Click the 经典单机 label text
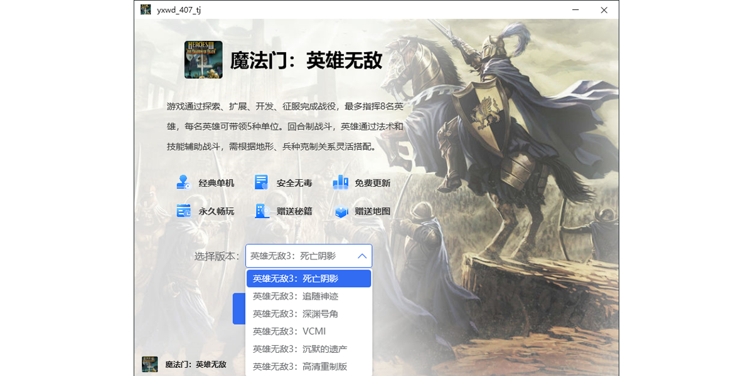Viewport: 753px width, 376px height. click(216, 183)
